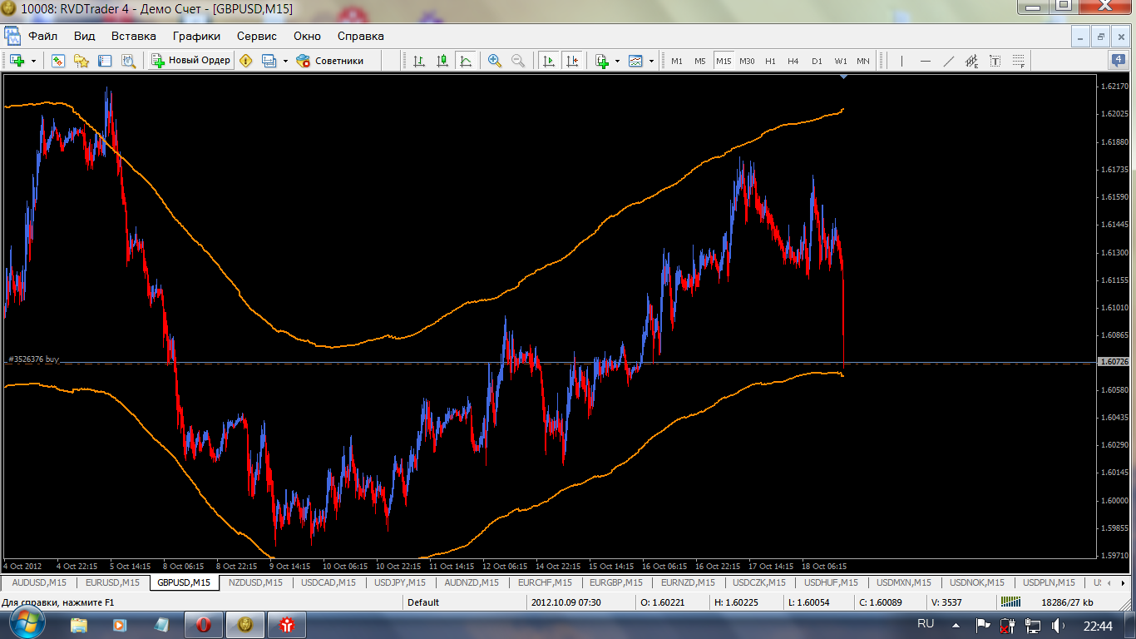Switch chart to candlestick view
The height and width of the screenshot is (639, 1136).
[x=442, y=61]
